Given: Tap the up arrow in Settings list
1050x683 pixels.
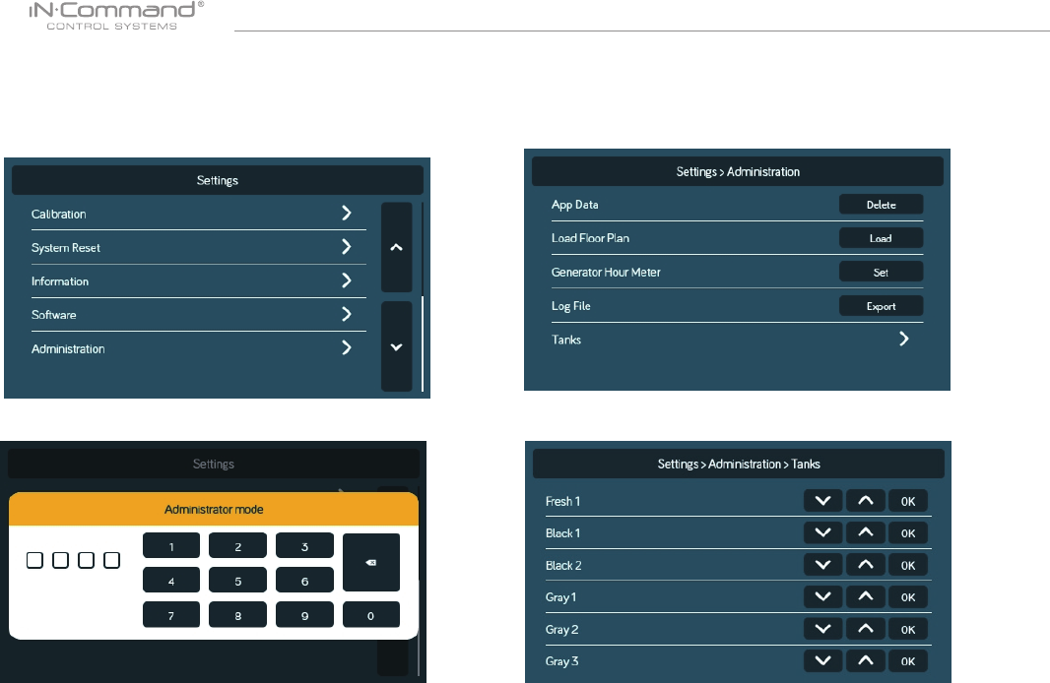Looking at the screenshot, I should [396, 247].
